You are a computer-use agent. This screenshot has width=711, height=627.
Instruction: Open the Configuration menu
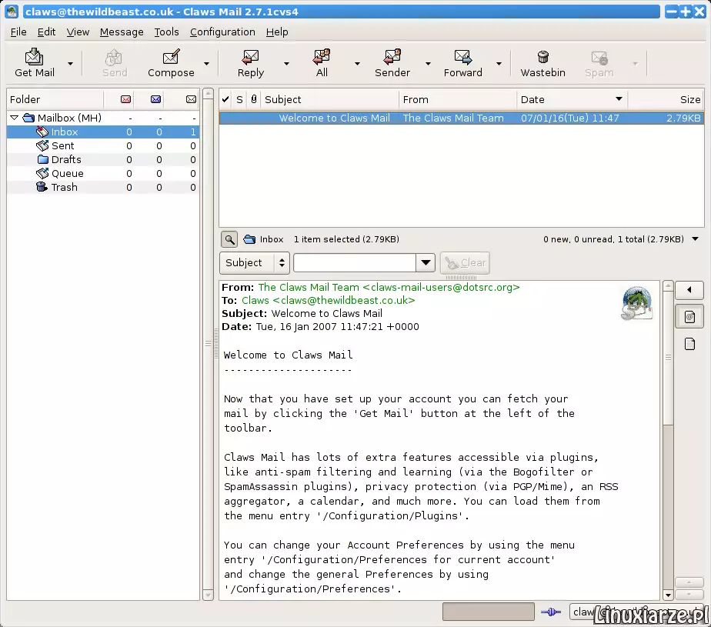click(x=222, y=32)
